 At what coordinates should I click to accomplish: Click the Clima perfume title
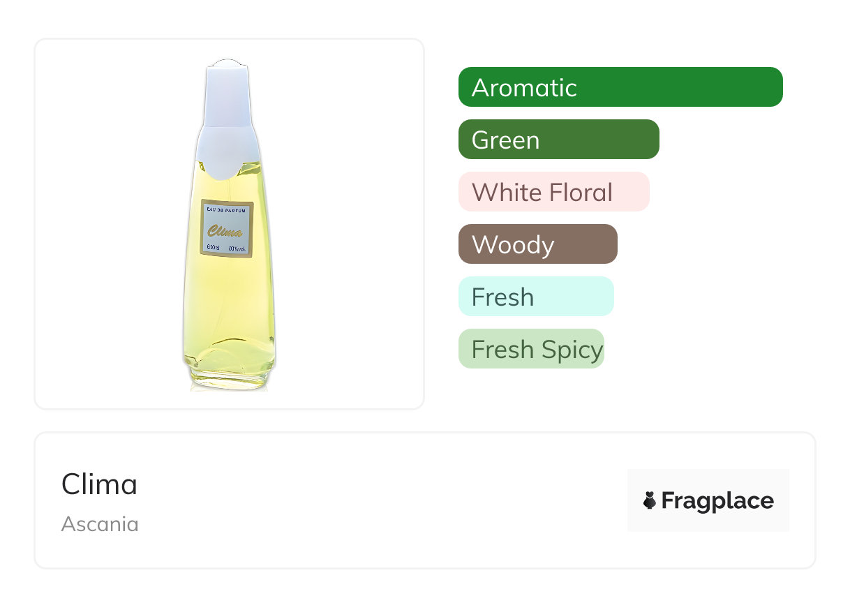click(99, 484)
